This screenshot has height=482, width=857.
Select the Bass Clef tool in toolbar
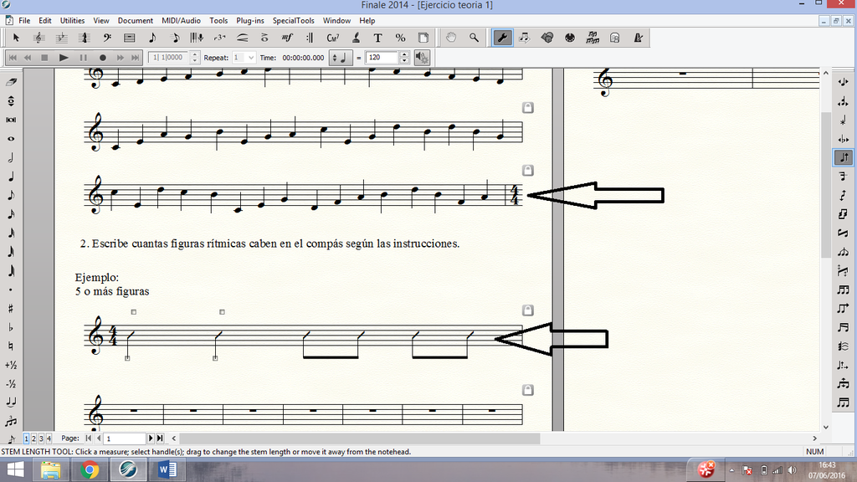pyautogui.click(x=107, y=38)
